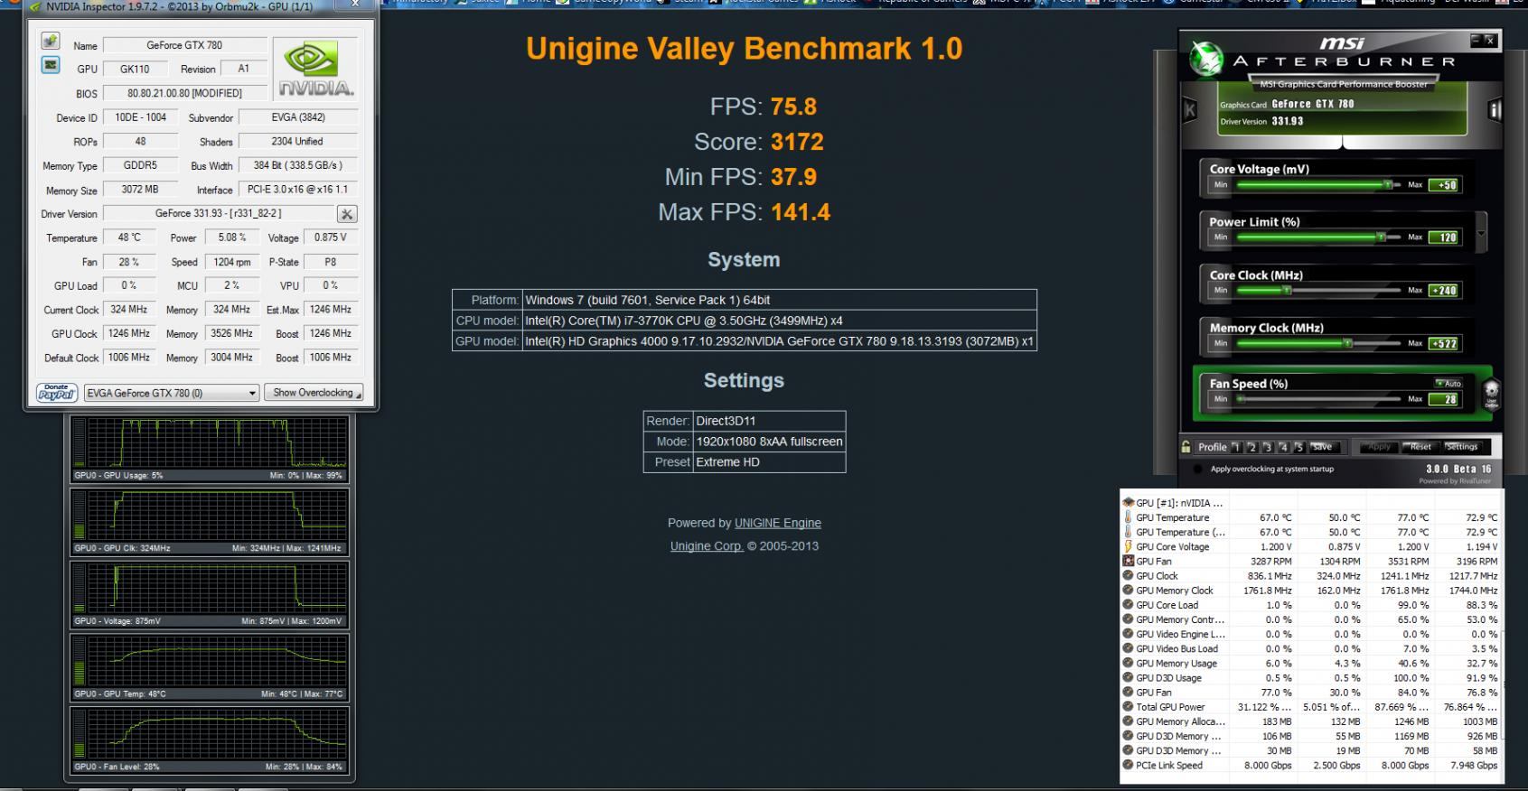
Task: Adjust the Fan Speed slider
Action: tap(1319, 398)
